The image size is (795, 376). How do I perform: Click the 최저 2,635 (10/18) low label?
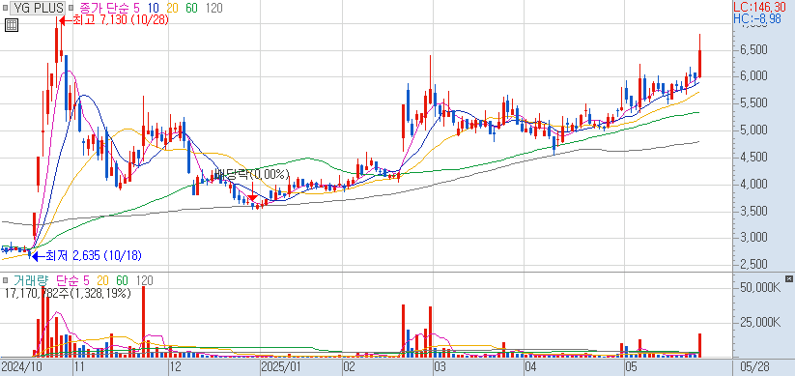[94, 256]
